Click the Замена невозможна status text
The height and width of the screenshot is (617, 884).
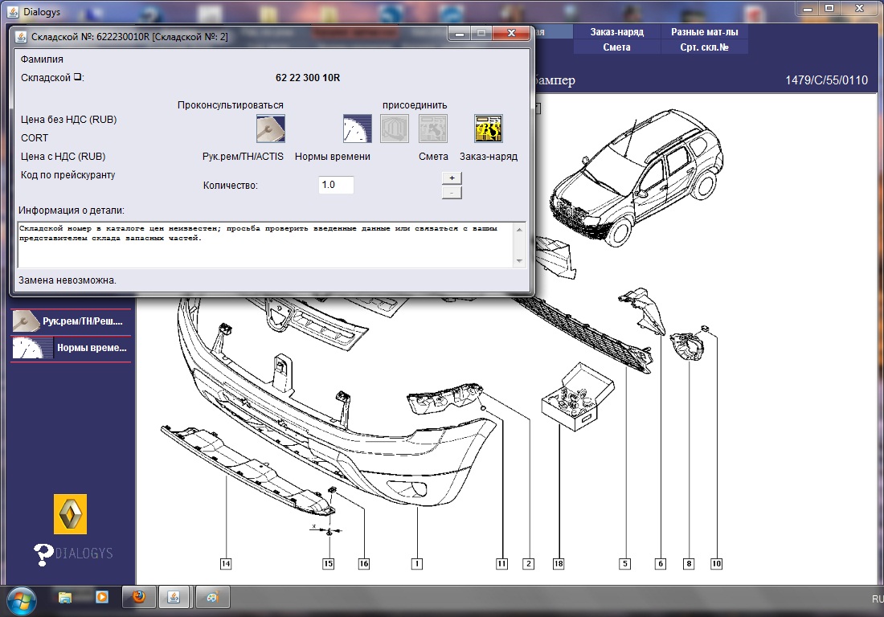67,280
